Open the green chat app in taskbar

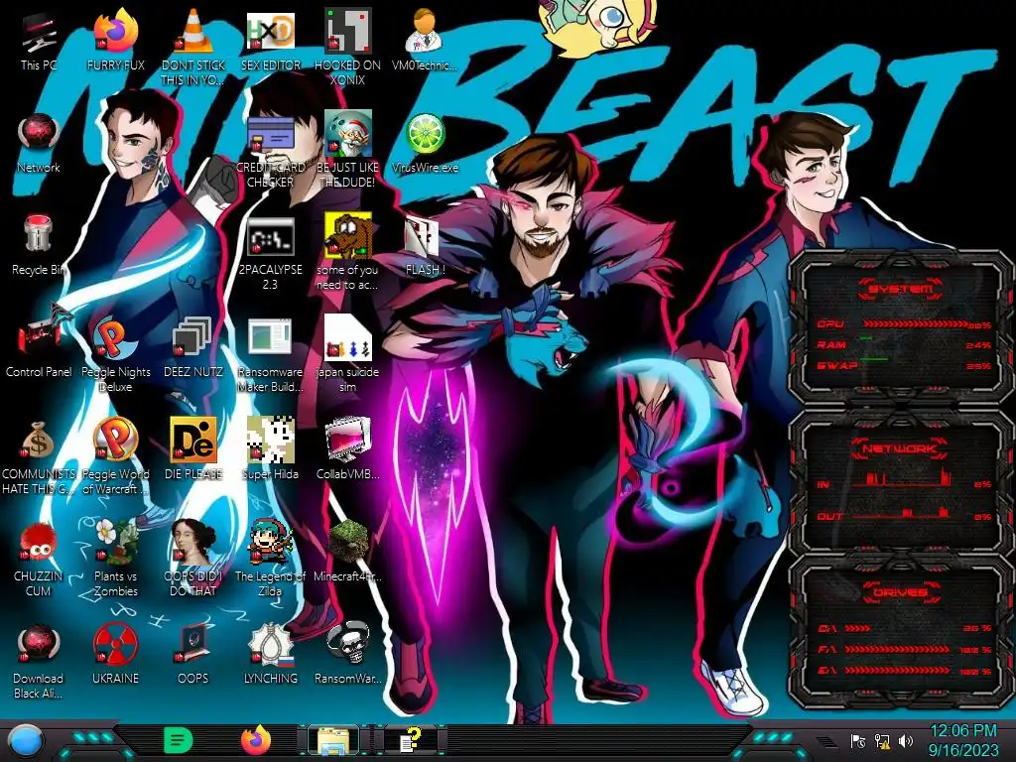point(178,740)
